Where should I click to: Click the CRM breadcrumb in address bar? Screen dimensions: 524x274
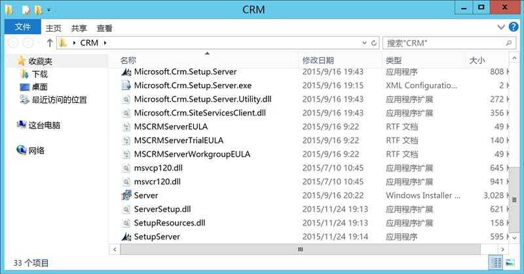pyautogui.click(x=89, y=43)
